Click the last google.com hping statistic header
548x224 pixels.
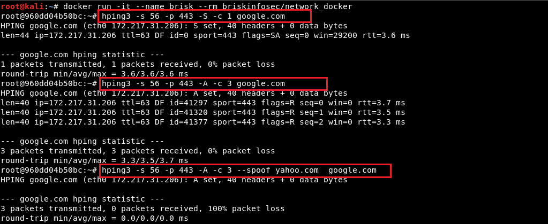pos(82,199)
